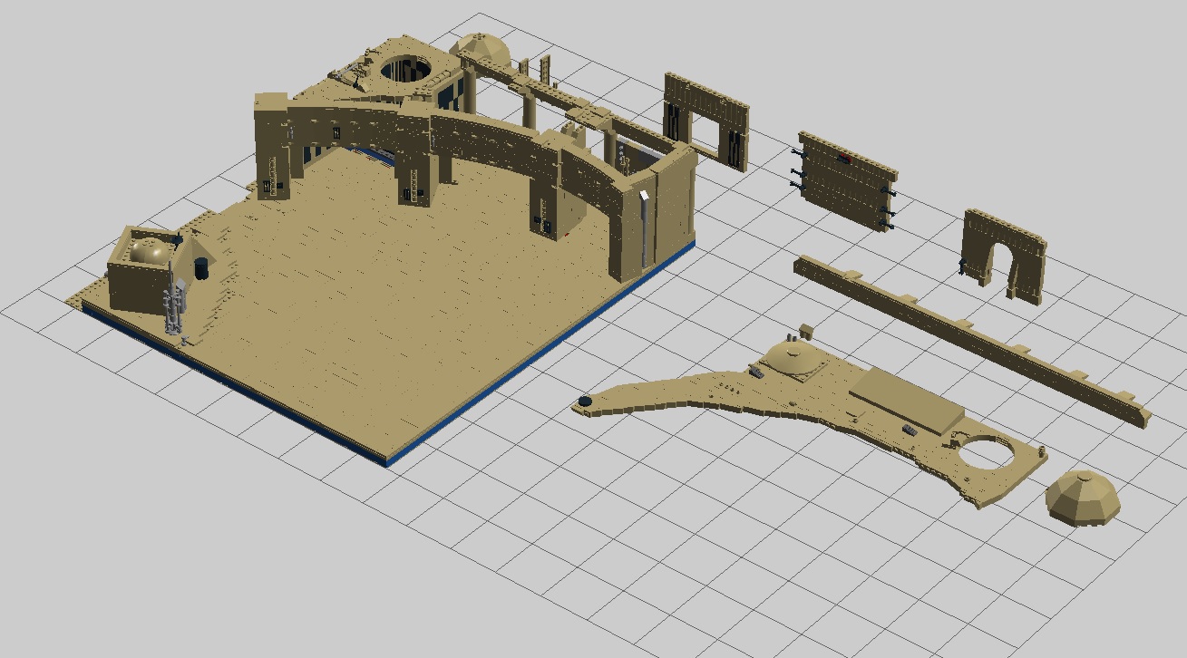Click the circular hole in detached roof plate
This screenshot has height=658, width=1187.
[x=988, y=452]
